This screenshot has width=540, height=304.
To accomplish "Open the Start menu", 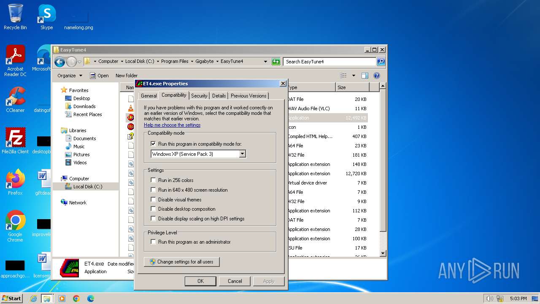I will tap(11, 298).
